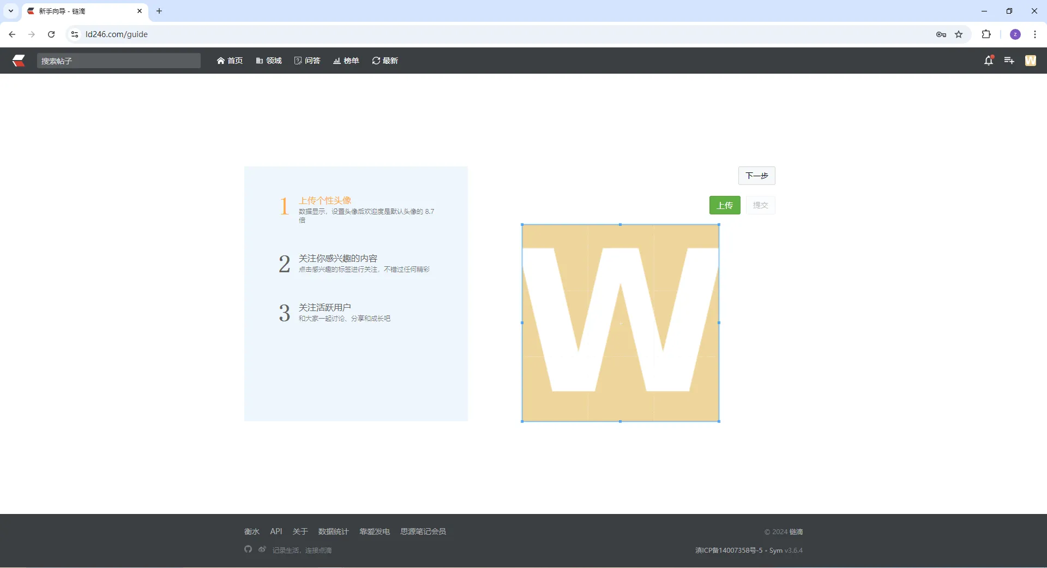Open the 问答 Q&A section
Viewport: 1047px width, 568px height.
tap(308, 61)
